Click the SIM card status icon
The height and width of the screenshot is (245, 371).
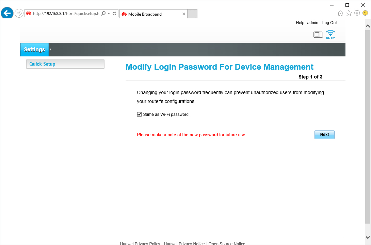318,34
